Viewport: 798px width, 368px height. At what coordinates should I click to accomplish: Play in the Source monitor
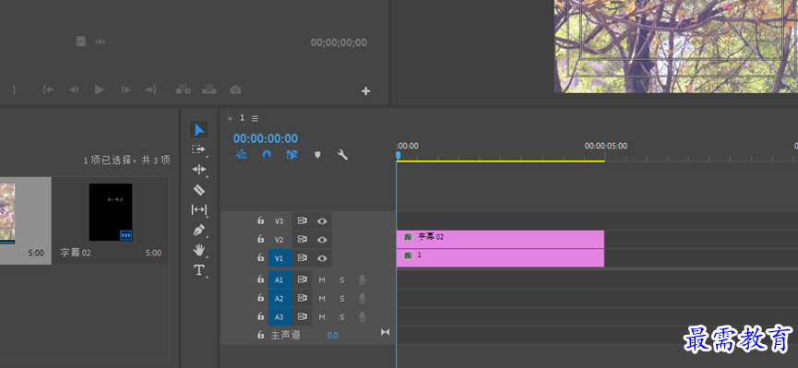point(100,89)
